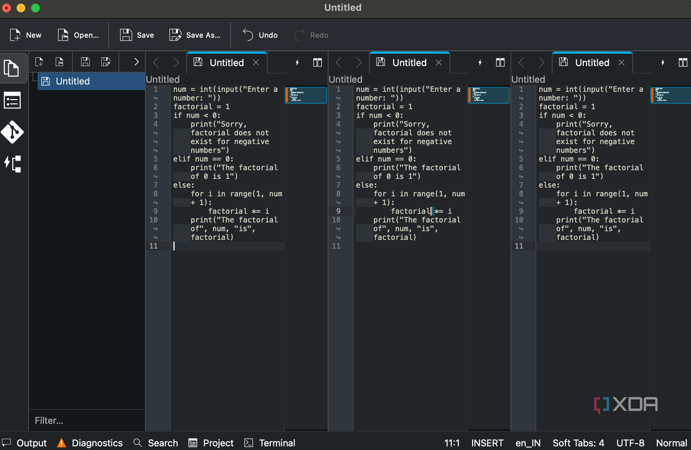Click line number 5 in right pane
The height and width of the screenshot is (450, 691).
pos(521,159)
